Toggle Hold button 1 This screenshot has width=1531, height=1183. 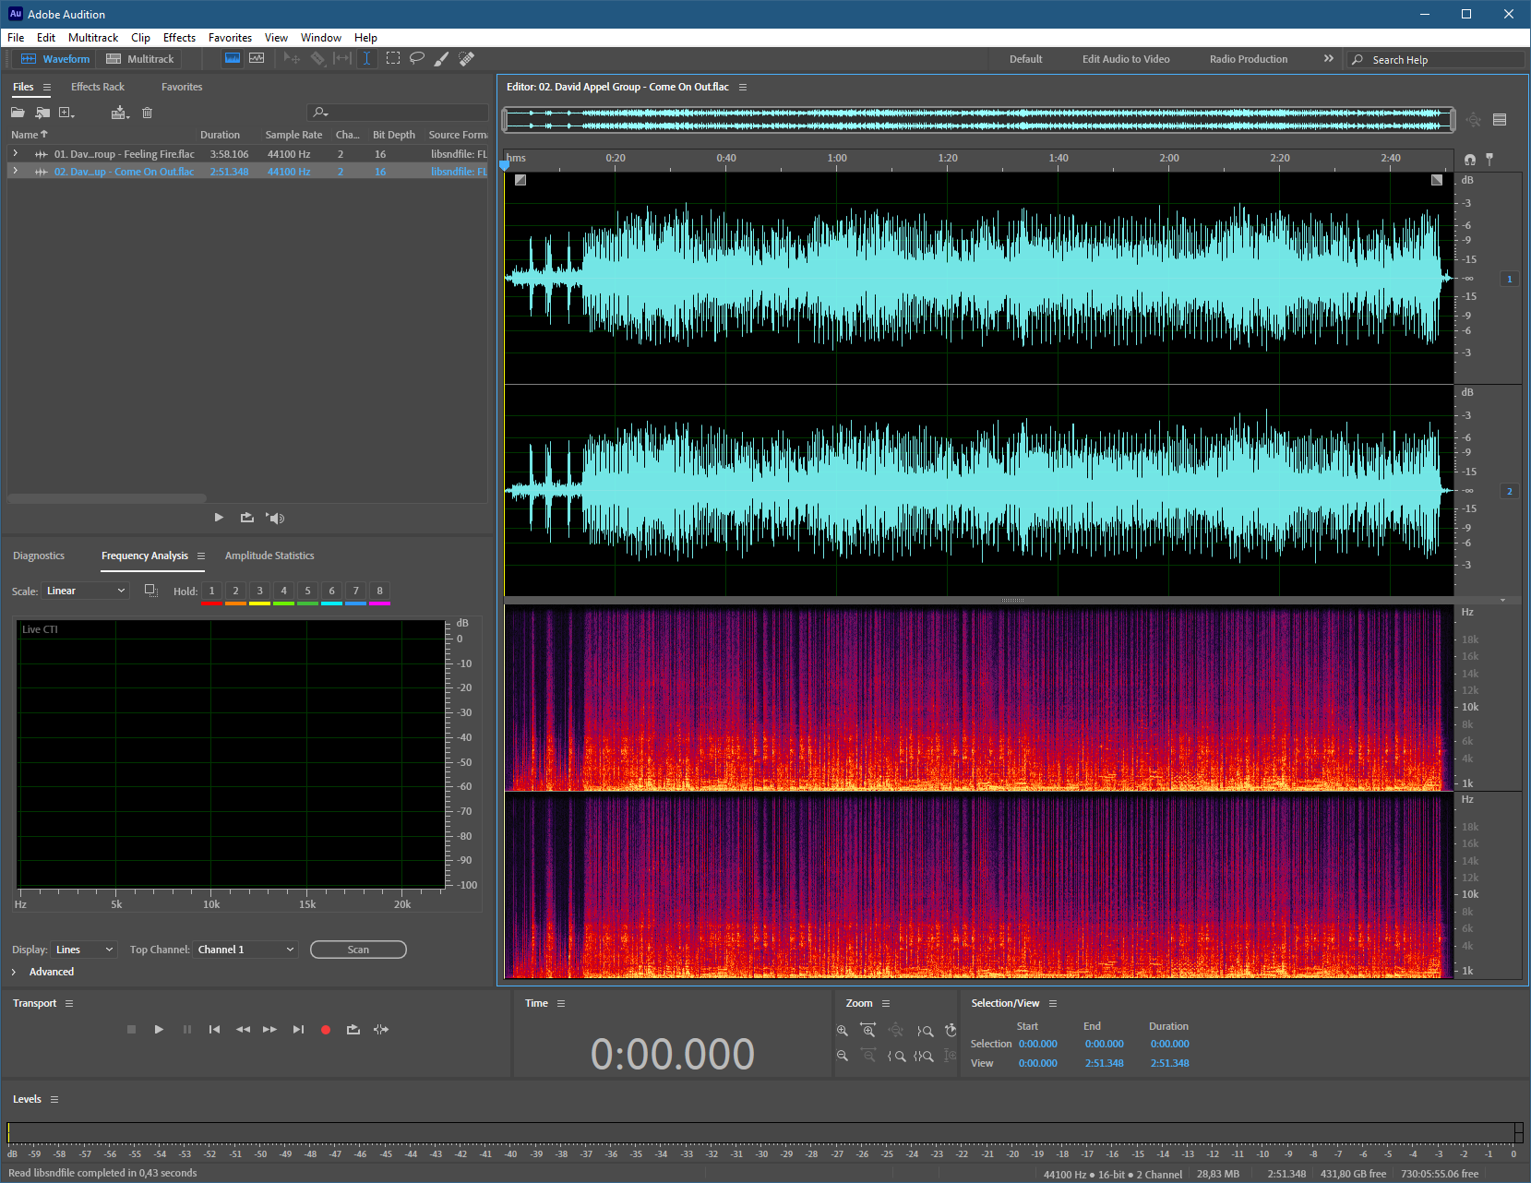[x=211, y=591]
